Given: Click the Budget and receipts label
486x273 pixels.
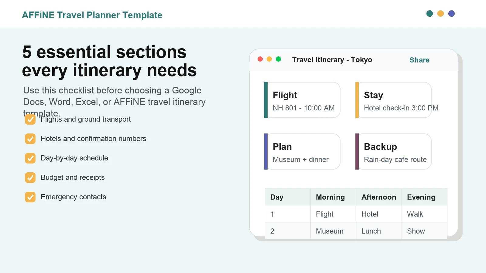Looking at the screenshot, I should 73,177.
